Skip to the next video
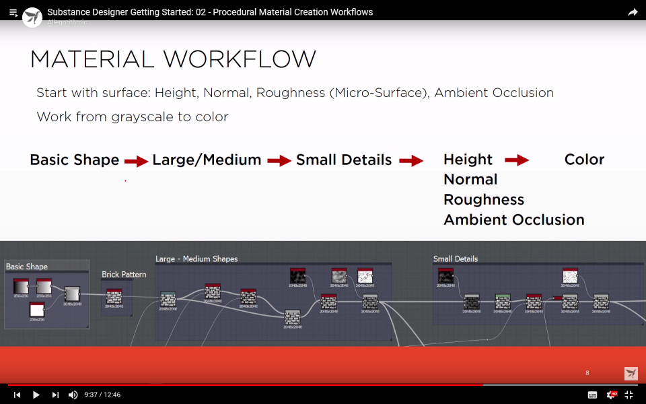The image size is (646, 404). pos(55,395)
